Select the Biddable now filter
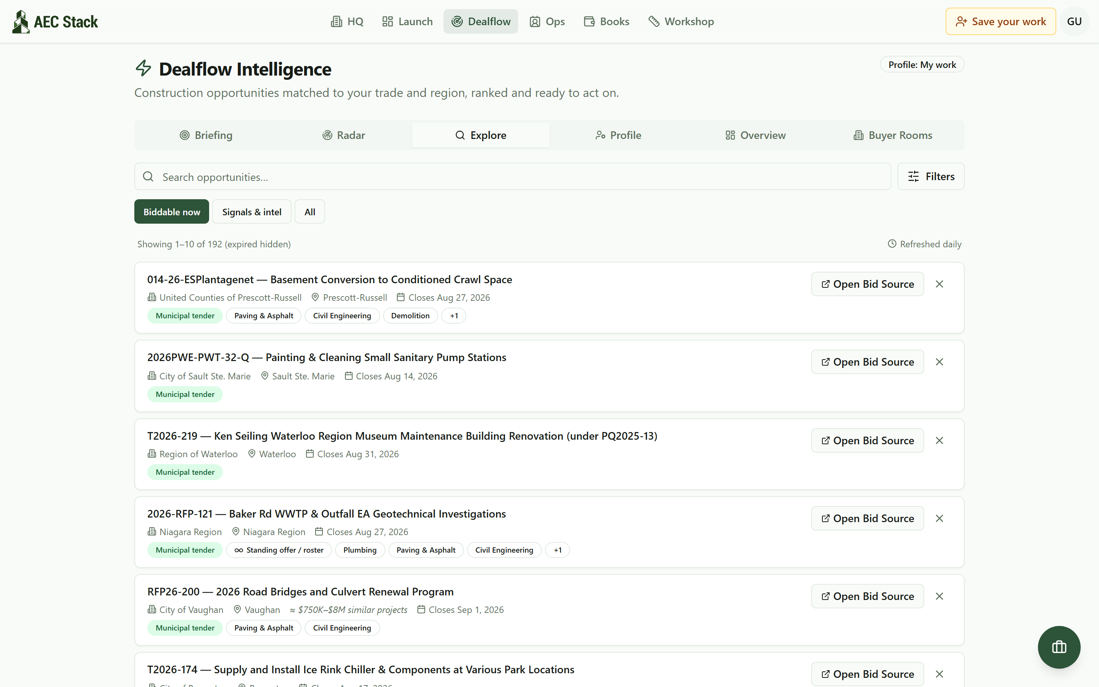The image size is (1099, 687). click(x=172, y=211)
